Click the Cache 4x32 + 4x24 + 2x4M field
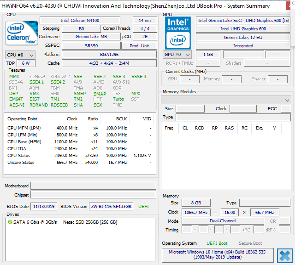Screen dimensions: 295x265 [x=109, y=63]
